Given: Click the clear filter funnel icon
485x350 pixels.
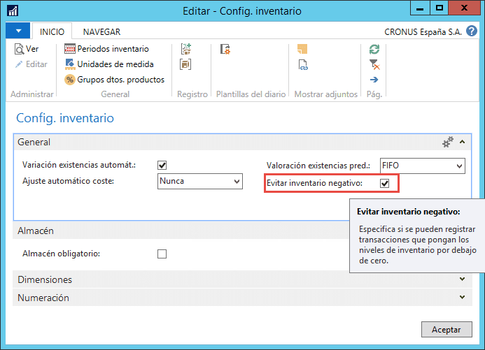Looking at the screenshot, I should [374, 64].
